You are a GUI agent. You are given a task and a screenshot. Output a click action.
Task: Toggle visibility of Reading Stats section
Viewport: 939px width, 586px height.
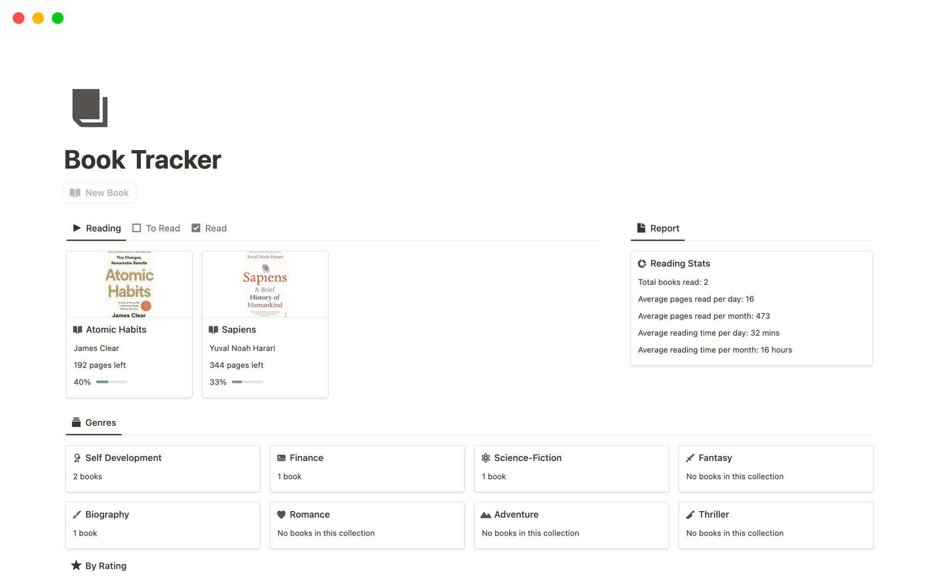pyautogui.click(x=678, y=263)
